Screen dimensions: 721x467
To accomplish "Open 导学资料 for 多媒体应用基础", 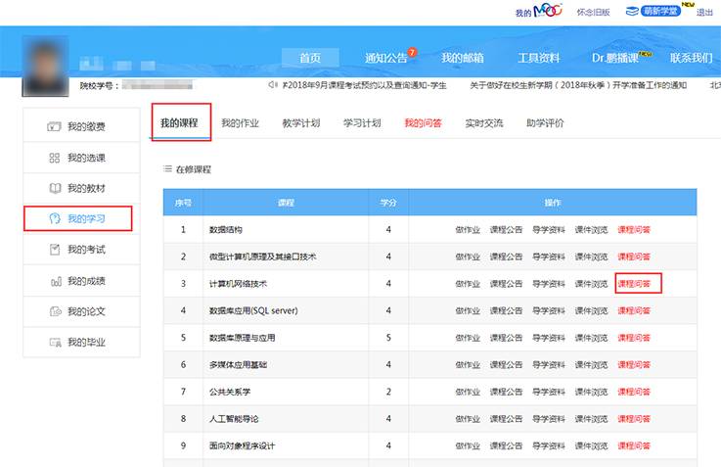I will (549, 364).
